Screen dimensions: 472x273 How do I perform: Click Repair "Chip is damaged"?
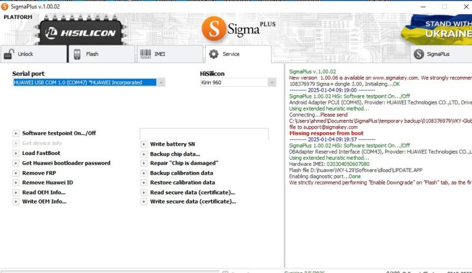pos(184,163)
